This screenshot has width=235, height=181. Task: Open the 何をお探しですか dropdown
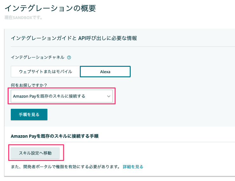tap(62, 96)
